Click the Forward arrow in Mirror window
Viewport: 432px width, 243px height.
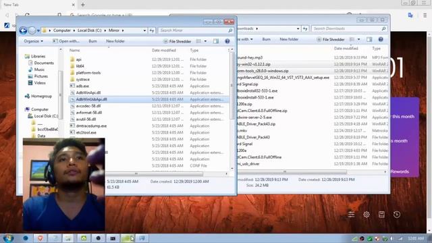32,30
